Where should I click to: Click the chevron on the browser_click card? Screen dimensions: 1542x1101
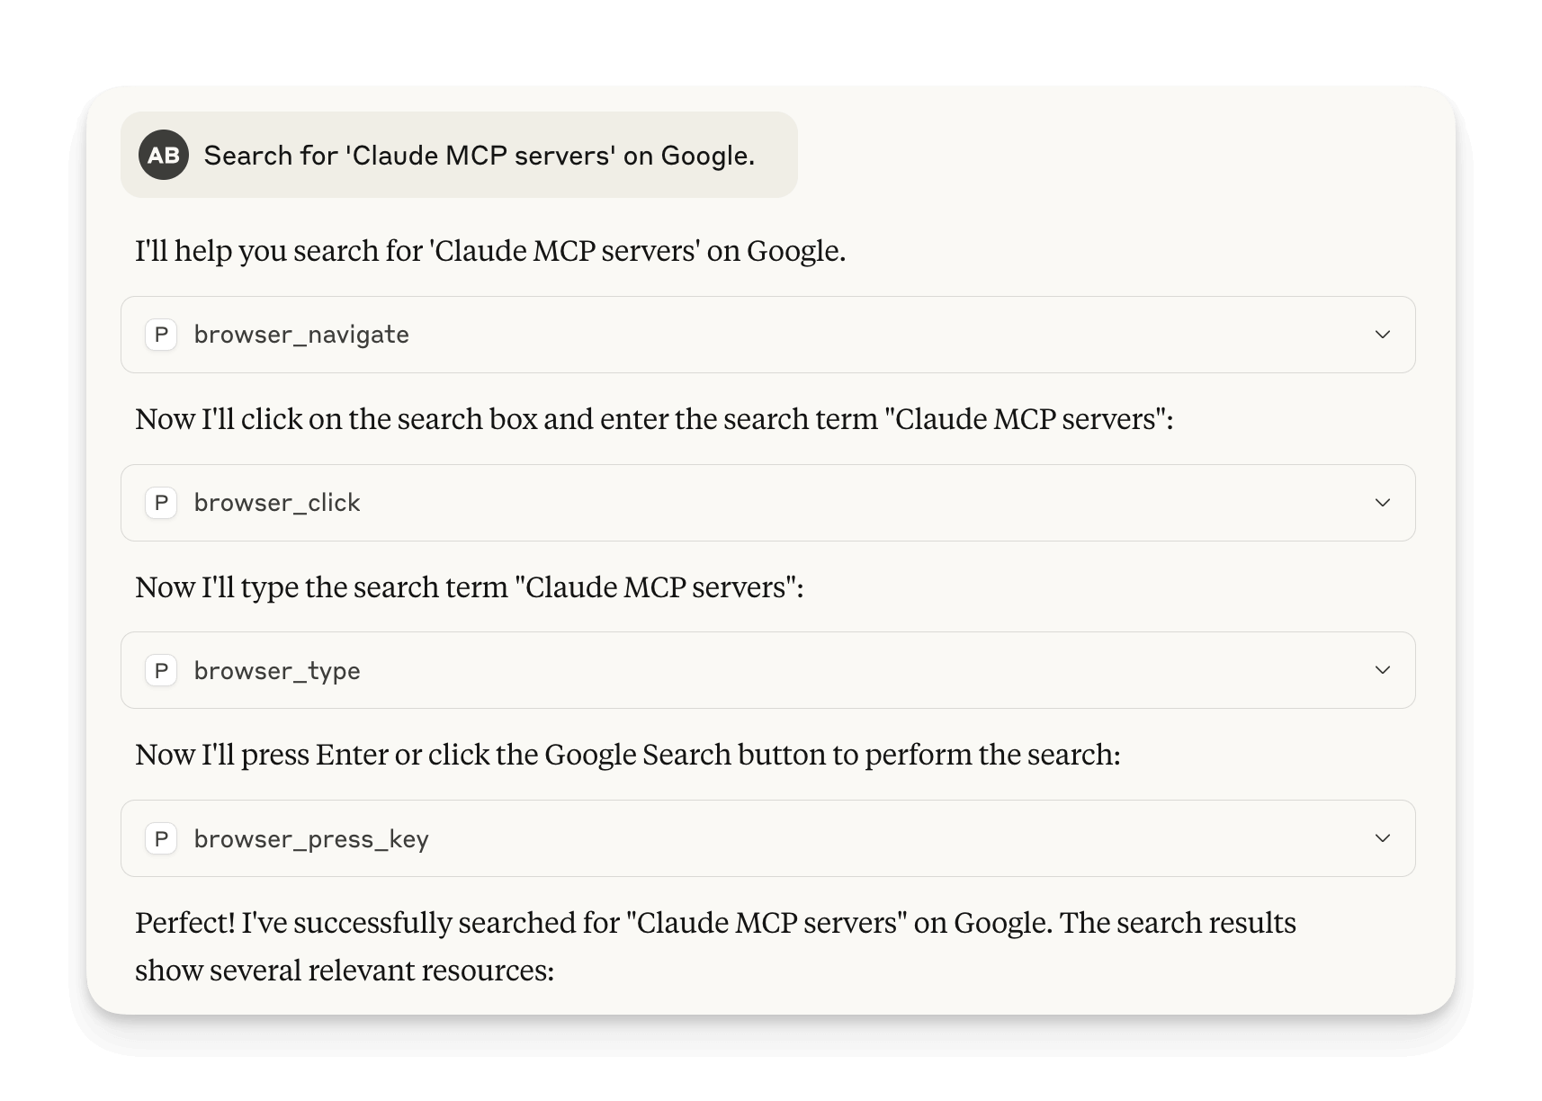click(x=1383, y=503)
